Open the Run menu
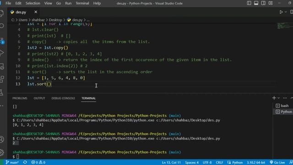Image resolution: width=293 pixels, height=165 pixels. tap(68, 3)
